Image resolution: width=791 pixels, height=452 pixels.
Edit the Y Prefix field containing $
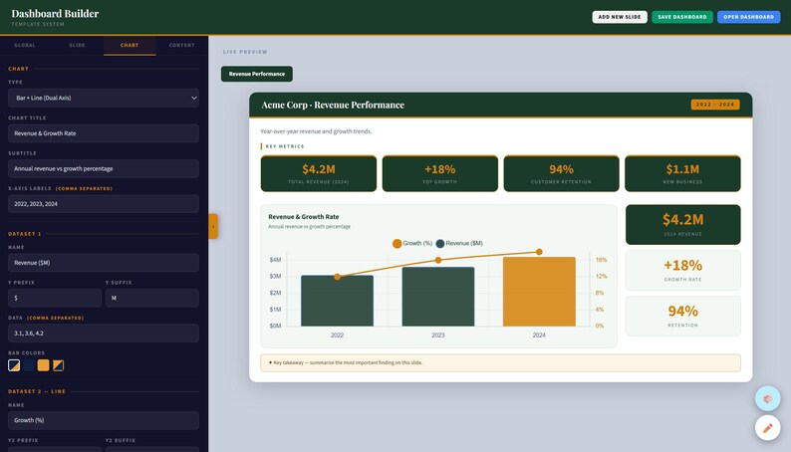click(55, 298)
